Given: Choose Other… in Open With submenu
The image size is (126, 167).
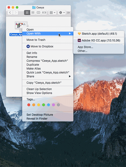Looking at the screenshot, I should tap(99, 51).
